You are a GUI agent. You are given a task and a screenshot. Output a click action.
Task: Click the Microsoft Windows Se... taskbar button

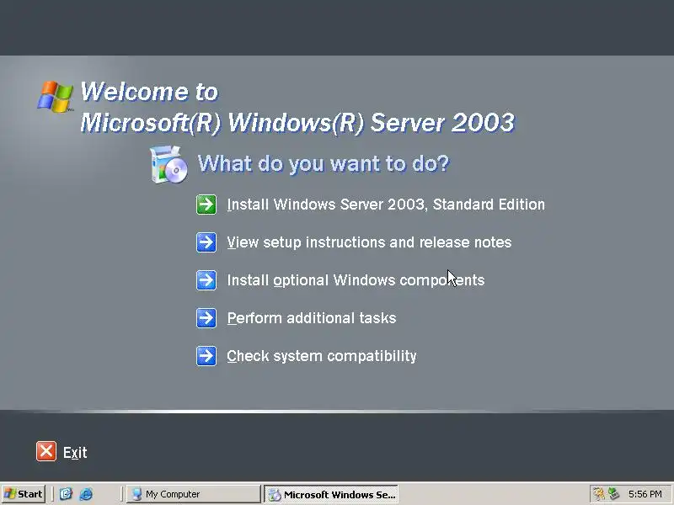(331, 494)
